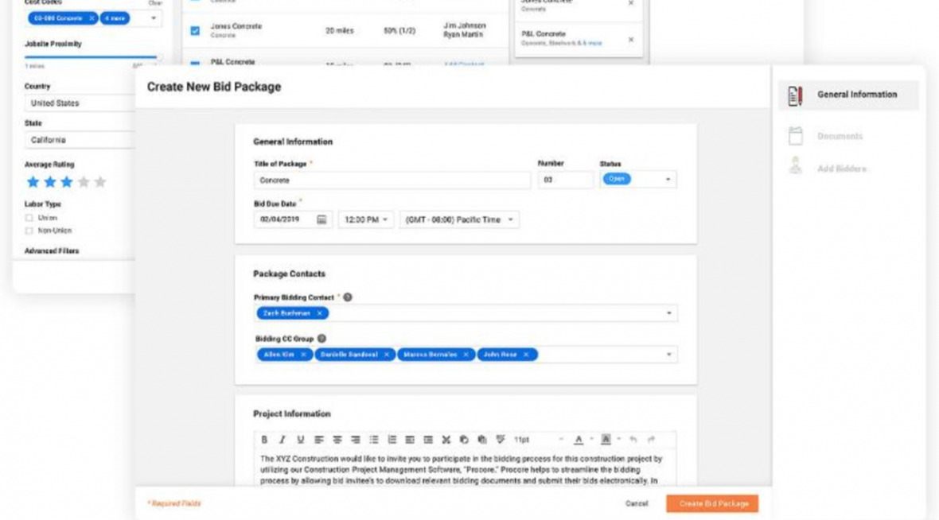Set Average Rating to four stars
Screen dimensions: 939x520
(x=84, y=182)
